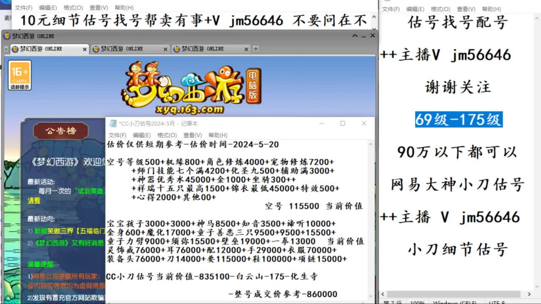Close the 梦幻西游 game window
Viewport: 541px width, 304px height.
pos(372,36)
